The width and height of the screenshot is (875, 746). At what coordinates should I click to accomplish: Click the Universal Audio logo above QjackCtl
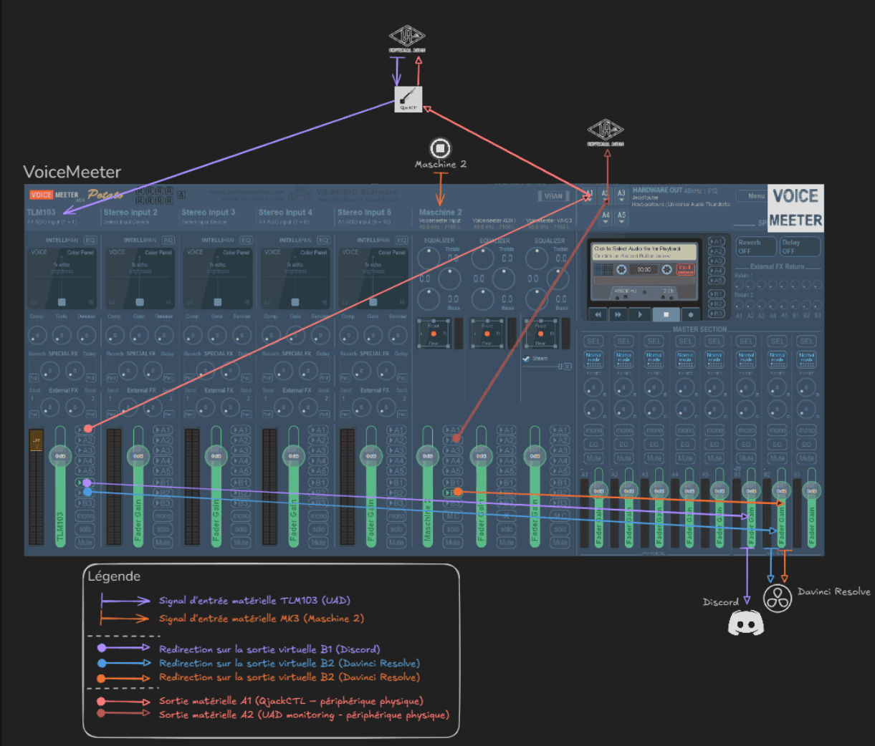tap(407, 38)
